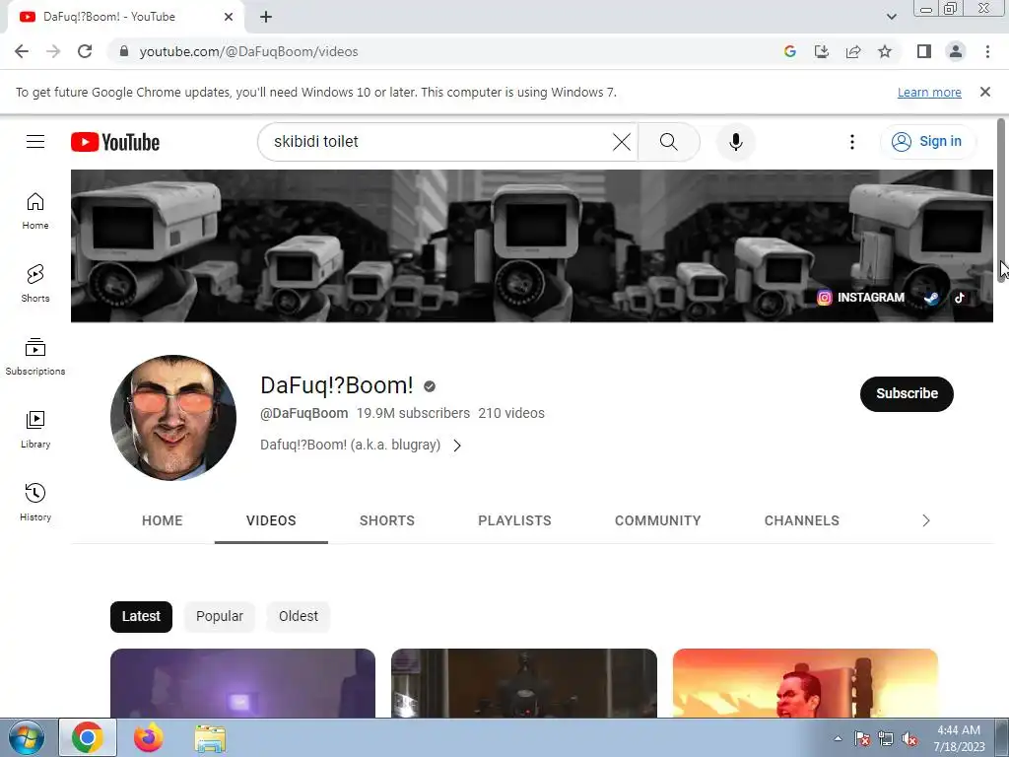
Task: Open the CHANNELS channel tab
Action: [802, 520]
